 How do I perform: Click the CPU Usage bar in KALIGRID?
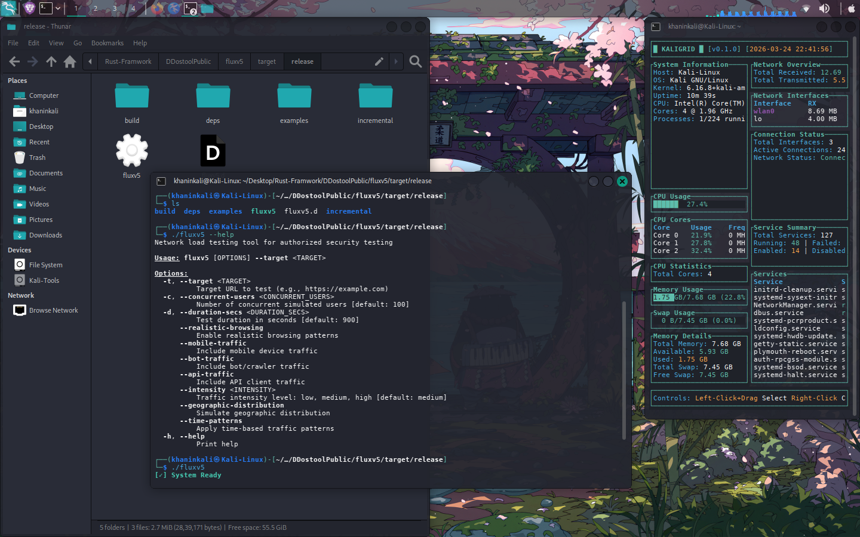pyautogui.click(x=699, y=204)
